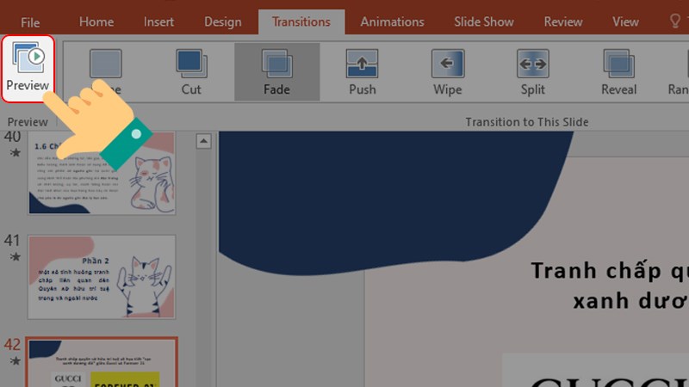The width and height of the screenshot is (689, 387).
Task: Open the File menu
Action: 30,22
